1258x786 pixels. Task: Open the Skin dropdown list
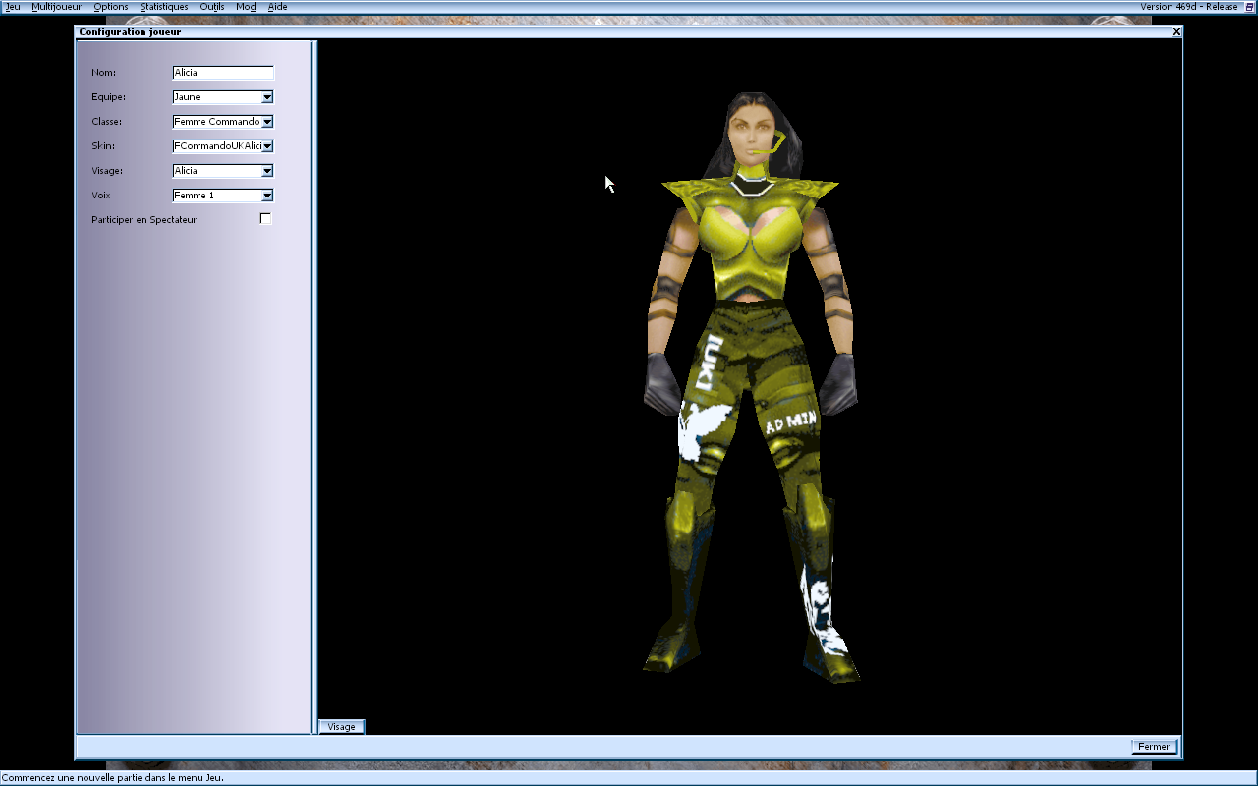coord(223,146)
